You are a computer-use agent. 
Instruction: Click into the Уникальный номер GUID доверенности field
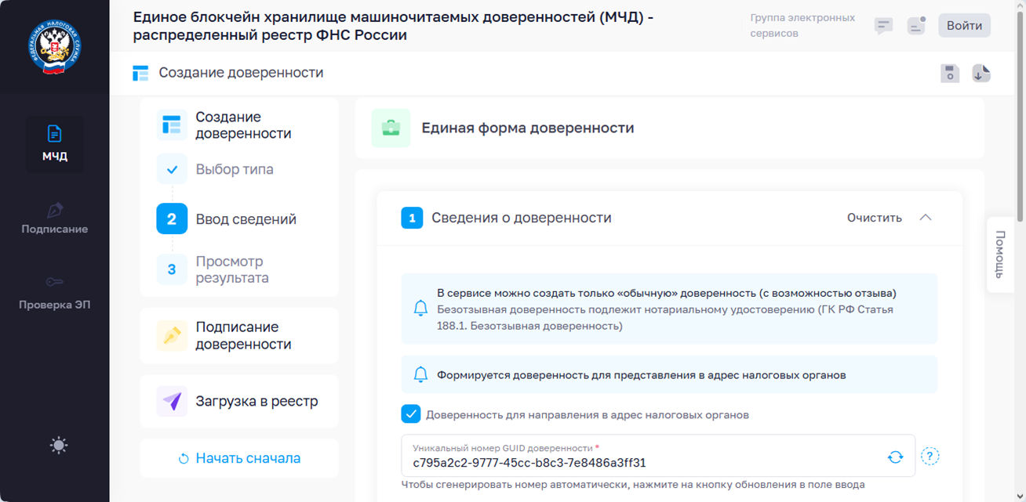[658, 456]
